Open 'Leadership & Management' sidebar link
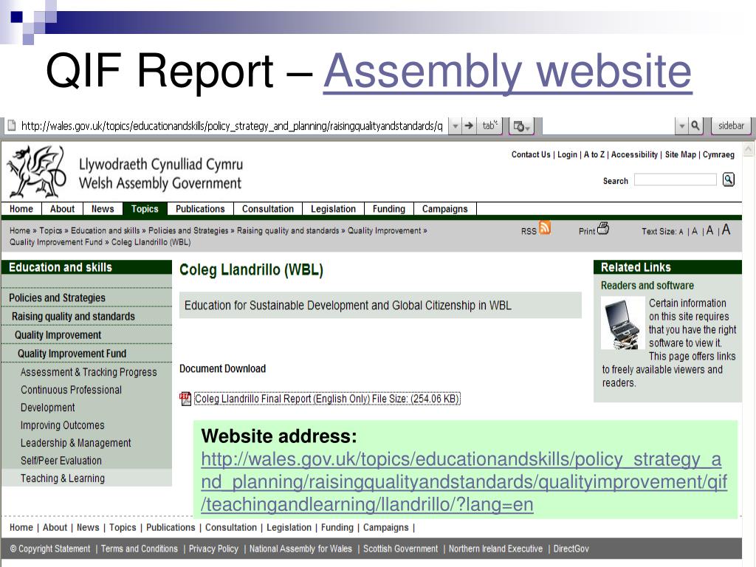The image size is (756, 567). 76,443
